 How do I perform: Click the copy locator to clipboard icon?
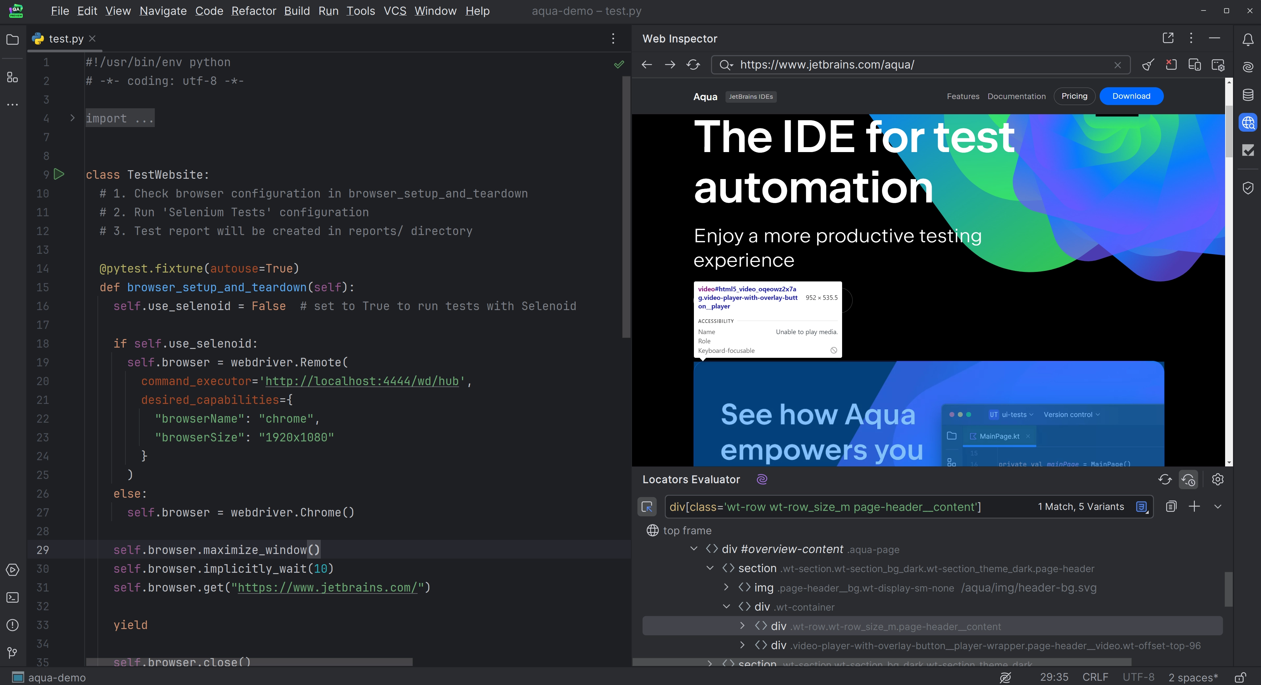[x=1171, y=506]
